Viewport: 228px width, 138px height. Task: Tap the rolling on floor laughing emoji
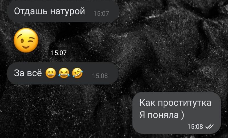pos(78,73)
